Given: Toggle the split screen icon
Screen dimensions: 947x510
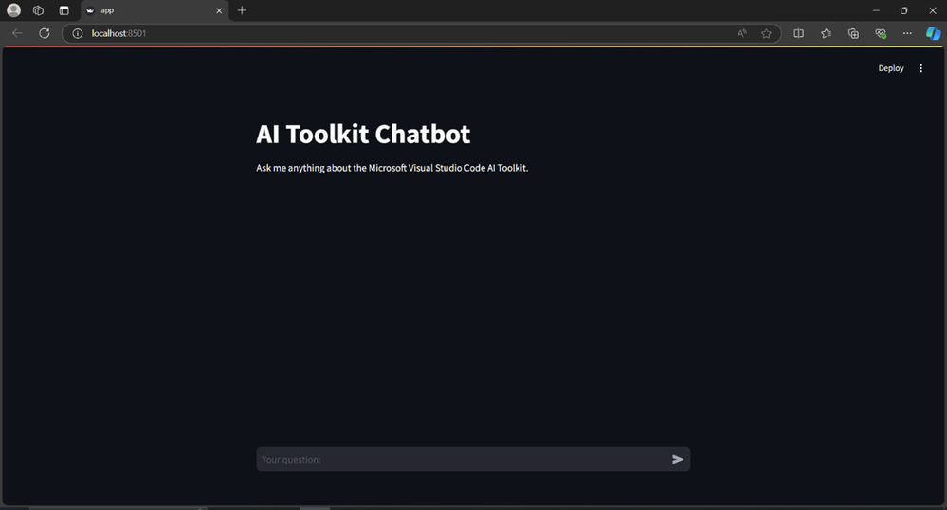Looking at the screenshot, I should click(x=798, y=33).
